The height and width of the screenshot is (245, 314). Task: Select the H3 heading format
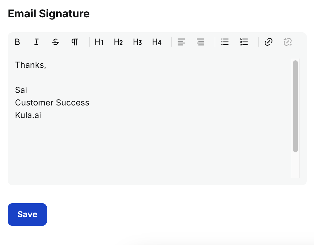(137, 42)
